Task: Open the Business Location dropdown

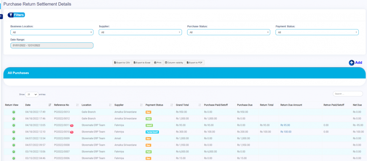Action: click(52, 32)
